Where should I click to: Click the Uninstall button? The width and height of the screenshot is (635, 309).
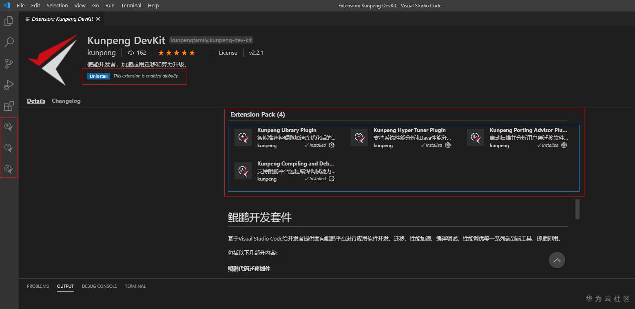[99, 76]
